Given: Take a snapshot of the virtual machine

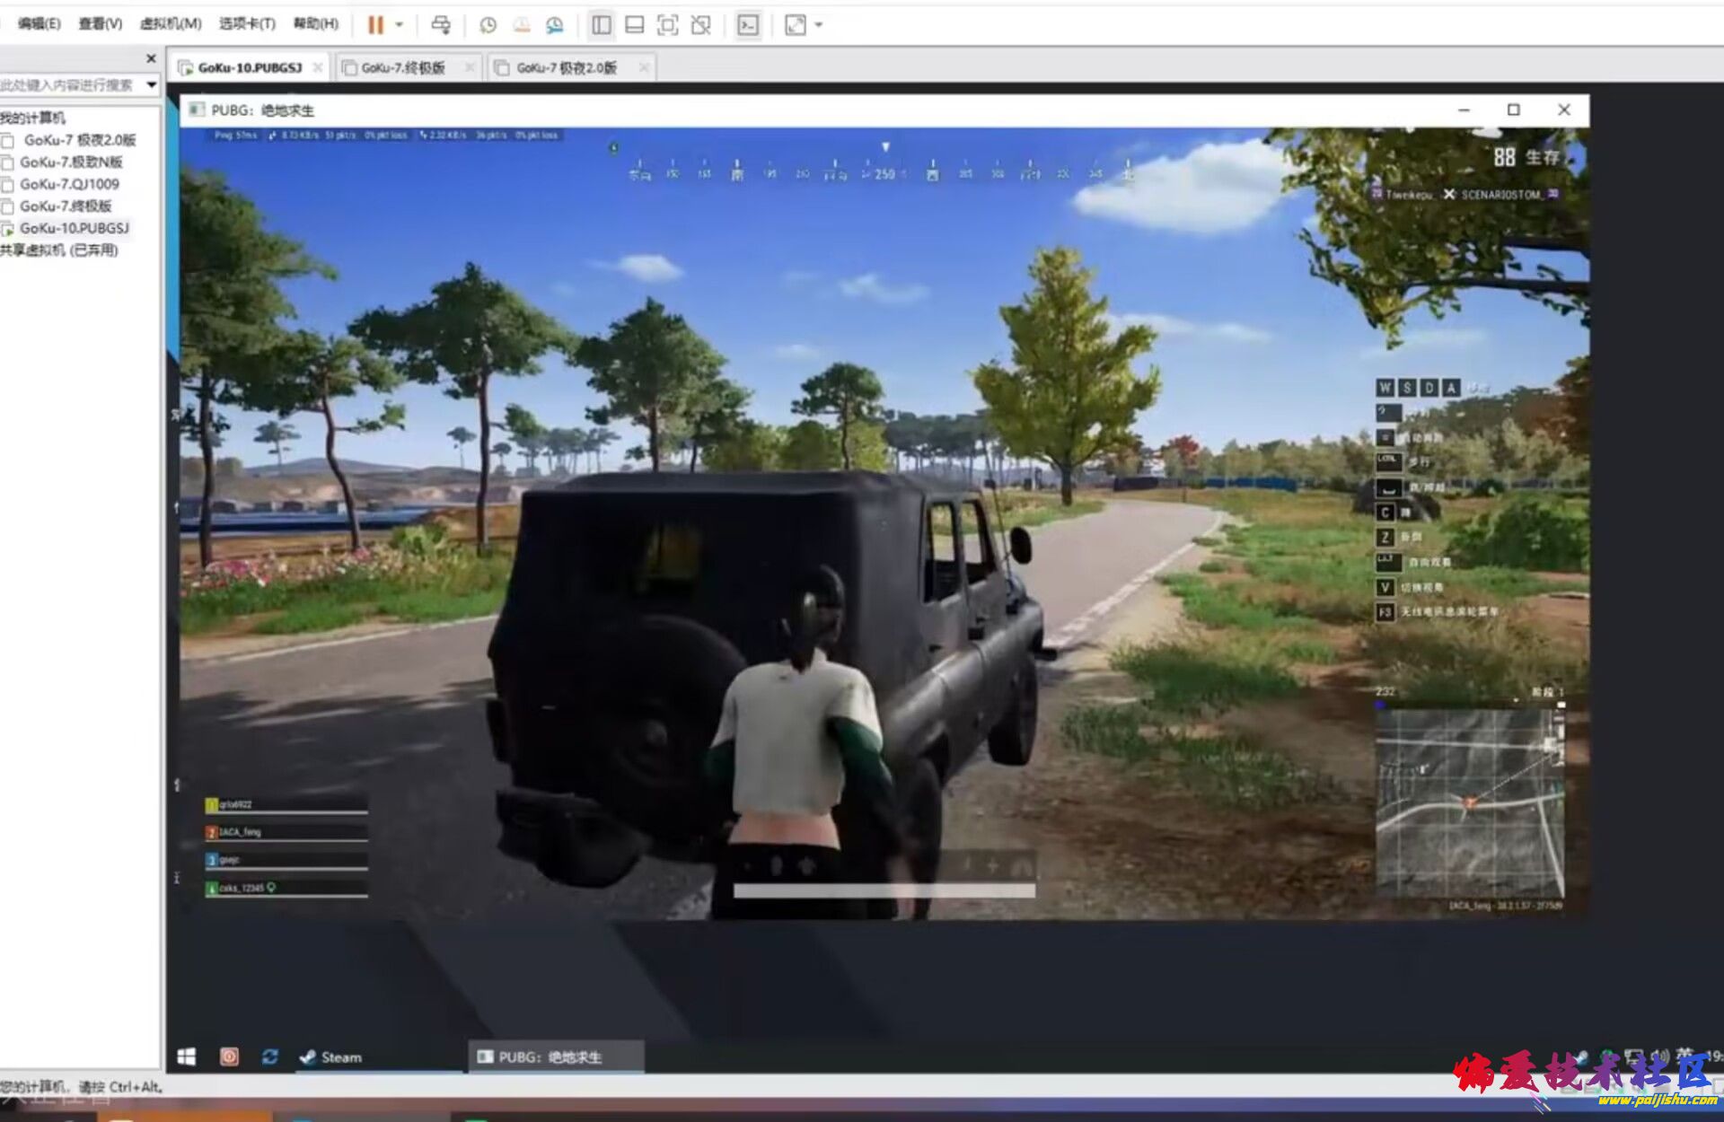Looking at the screenshot, I should point(488,25).
